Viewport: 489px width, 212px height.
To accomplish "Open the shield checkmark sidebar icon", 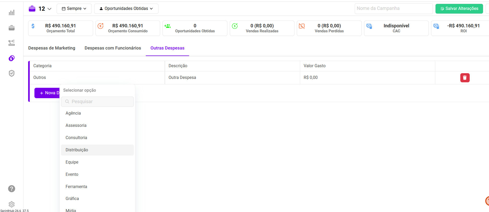I will [x=11, y=73].
